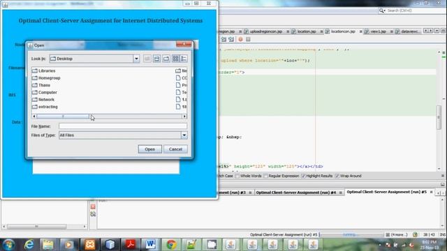This screenshot has width=447, height=251.
Task: Toggle Highlight Results checkbox
Action: 303,176
